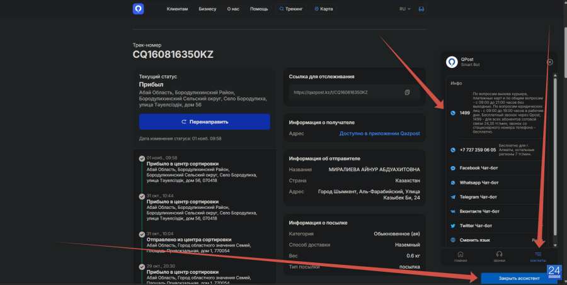Expand the RU language dropdown
The image size is (567, 285).
click(404, 9)
